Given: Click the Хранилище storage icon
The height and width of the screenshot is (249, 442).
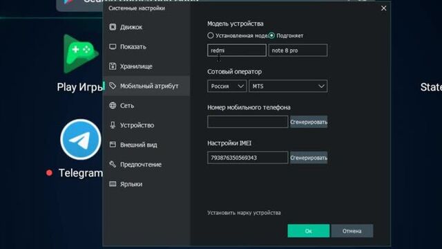Looking at the screenshot, I should click(x=113, y=66).
